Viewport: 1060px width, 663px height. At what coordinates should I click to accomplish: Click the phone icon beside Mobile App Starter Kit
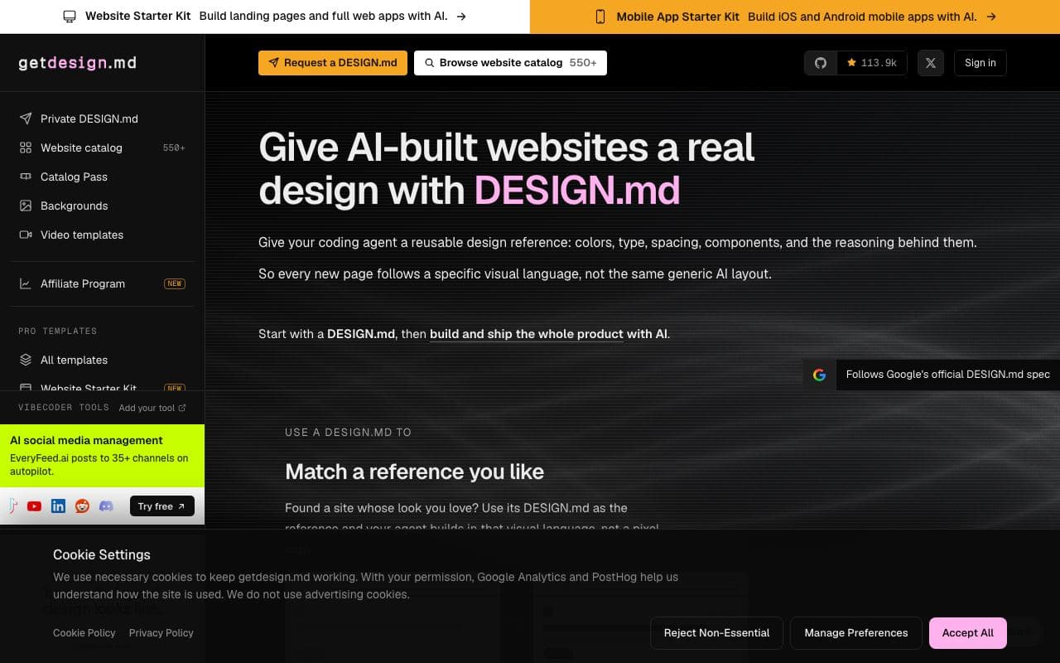(600, 17)
